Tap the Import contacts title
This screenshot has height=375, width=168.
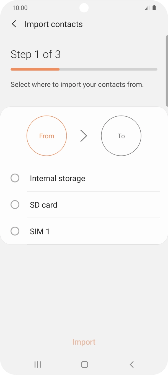(x=54, y=24)
